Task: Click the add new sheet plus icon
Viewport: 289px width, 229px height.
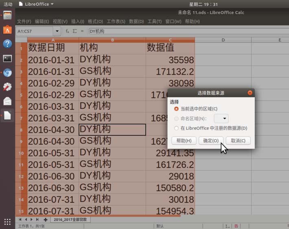Action: coord(46,220)
